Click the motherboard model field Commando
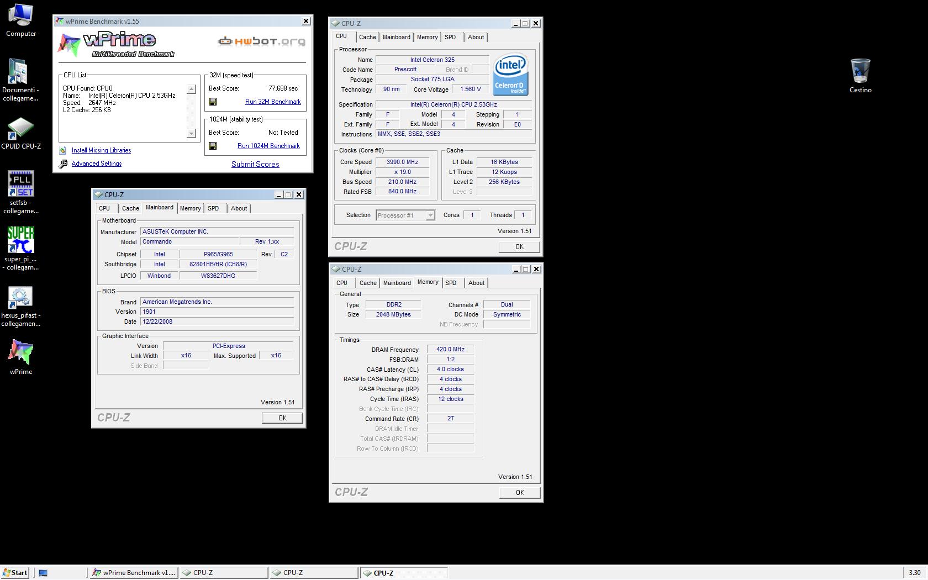Viewport: 928px width, 580px height. pos(189,241)
